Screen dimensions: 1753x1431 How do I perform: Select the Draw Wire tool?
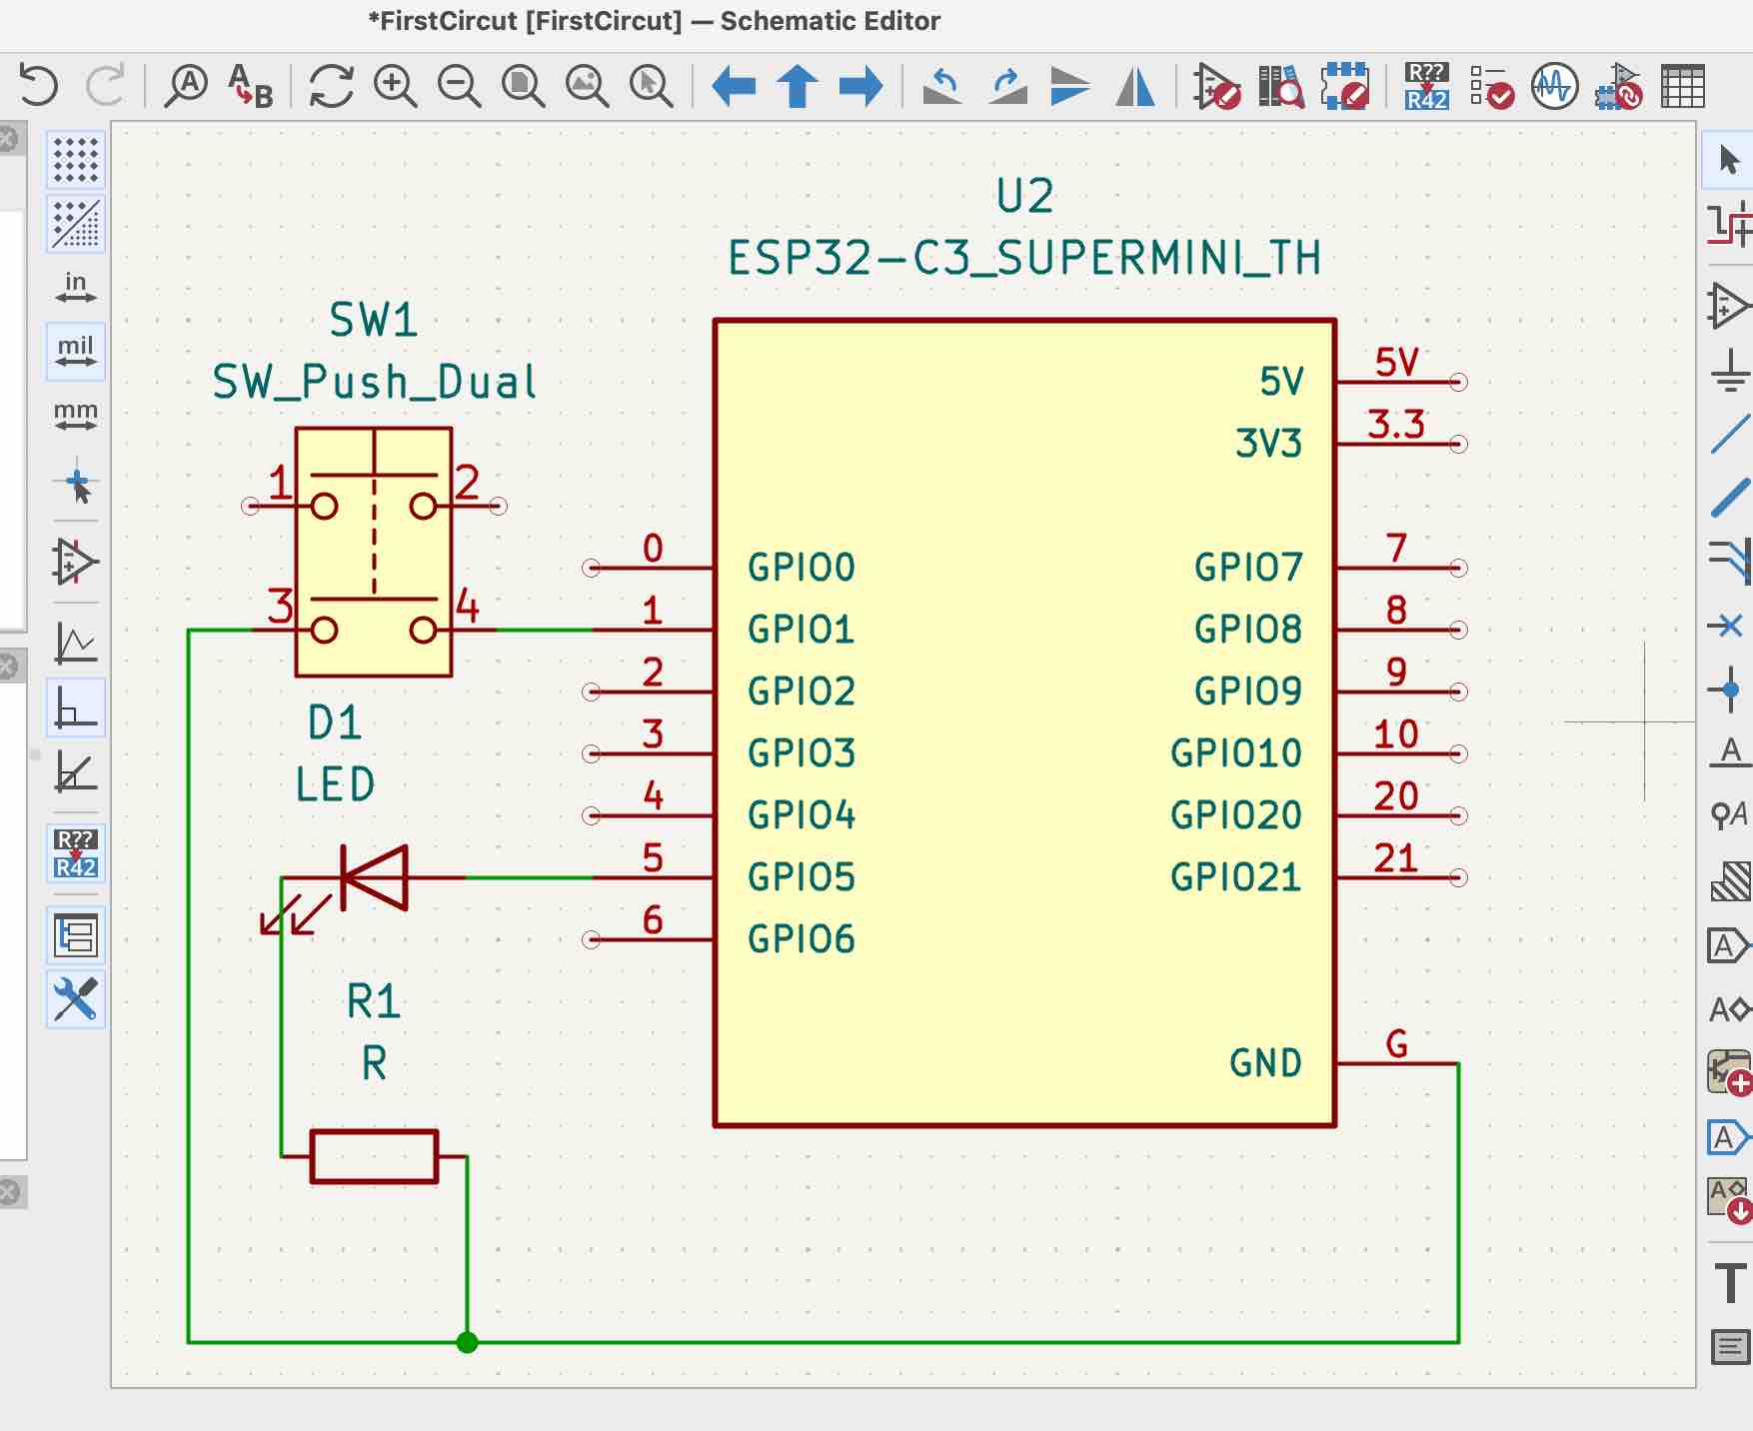pyautogui.click(x=1729, y=433)
